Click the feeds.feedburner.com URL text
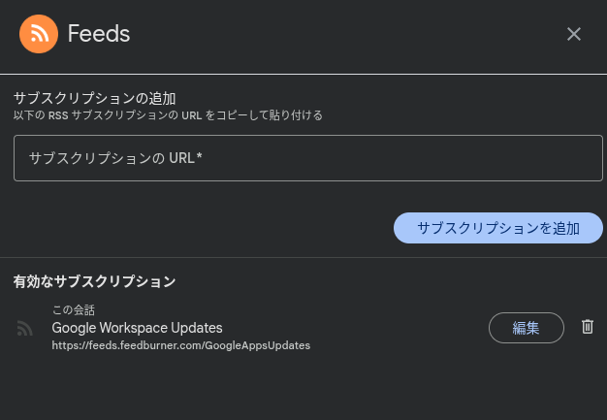This screenshot has height=420, width=607. 180,344
